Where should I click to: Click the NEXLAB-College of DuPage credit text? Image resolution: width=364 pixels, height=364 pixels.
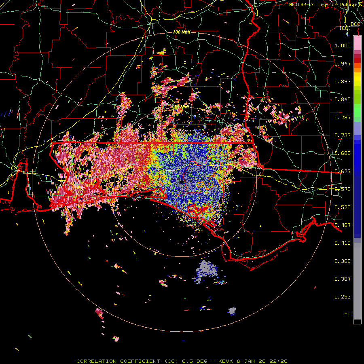(x=326, y=4)
